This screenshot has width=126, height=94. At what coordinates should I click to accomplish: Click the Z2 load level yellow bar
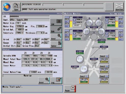tap(71, 24)
